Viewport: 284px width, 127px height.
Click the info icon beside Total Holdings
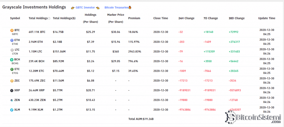click(49, 18)
